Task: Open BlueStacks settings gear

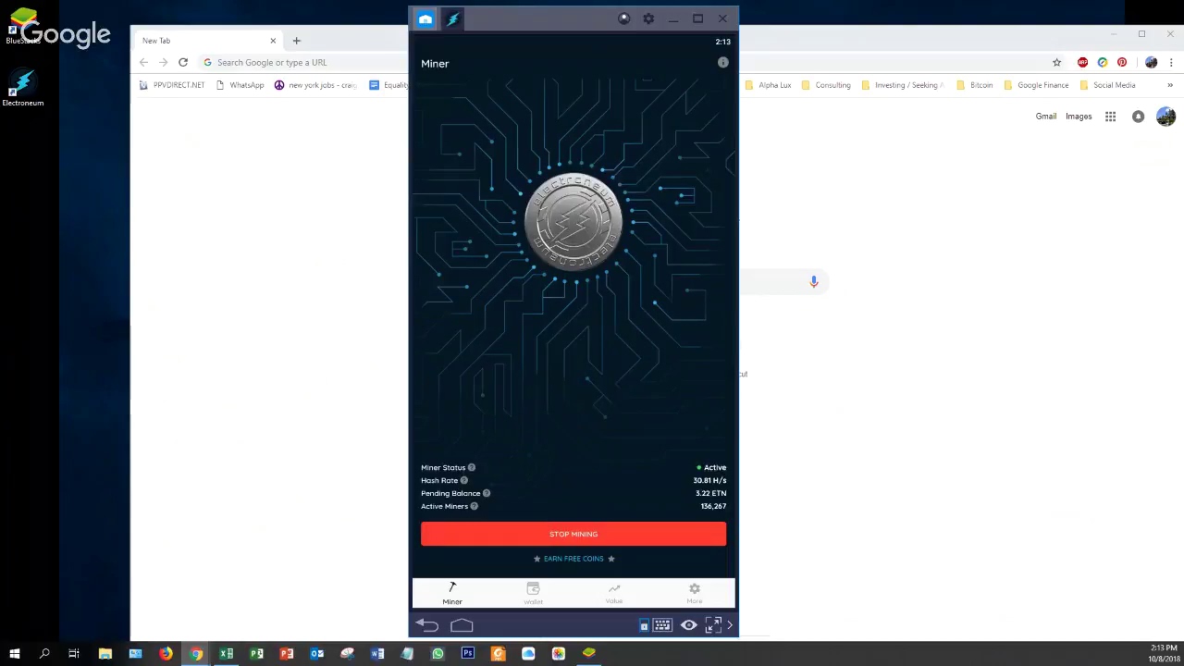Action: [x=648, y=18]
